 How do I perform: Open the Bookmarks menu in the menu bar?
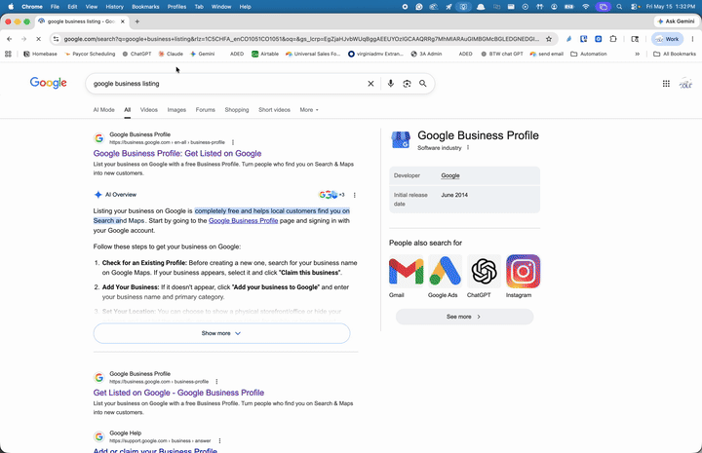145,7
